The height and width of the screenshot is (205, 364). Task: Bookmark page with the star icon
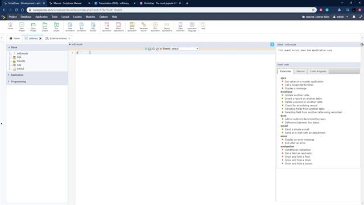click(x=313, y=10)
